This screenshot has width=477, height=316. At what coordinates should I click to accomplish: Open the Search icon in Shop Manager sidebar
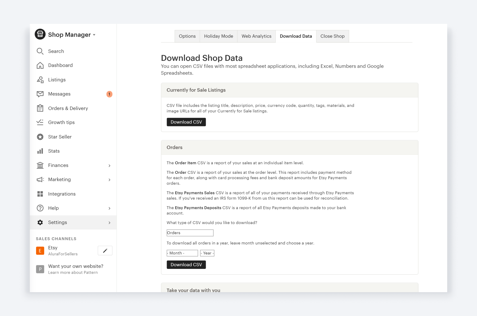pos(40,51)
